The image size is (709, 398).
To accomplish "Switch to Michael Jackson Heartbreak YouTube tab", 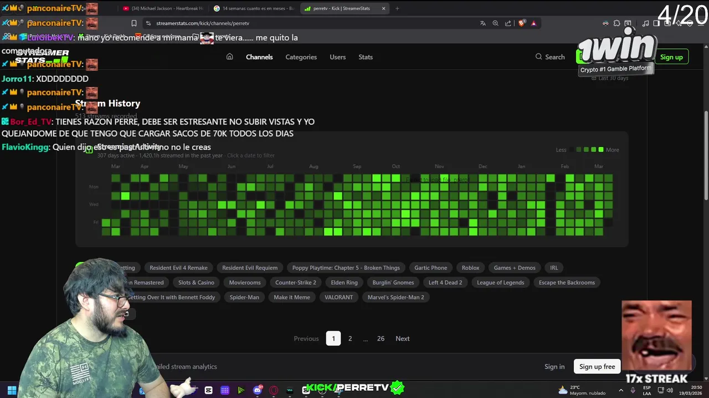I will [x=163, y=8].
